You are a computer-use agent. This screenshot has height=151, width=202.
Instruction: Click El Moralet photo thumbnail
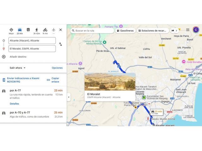(110, 82)
